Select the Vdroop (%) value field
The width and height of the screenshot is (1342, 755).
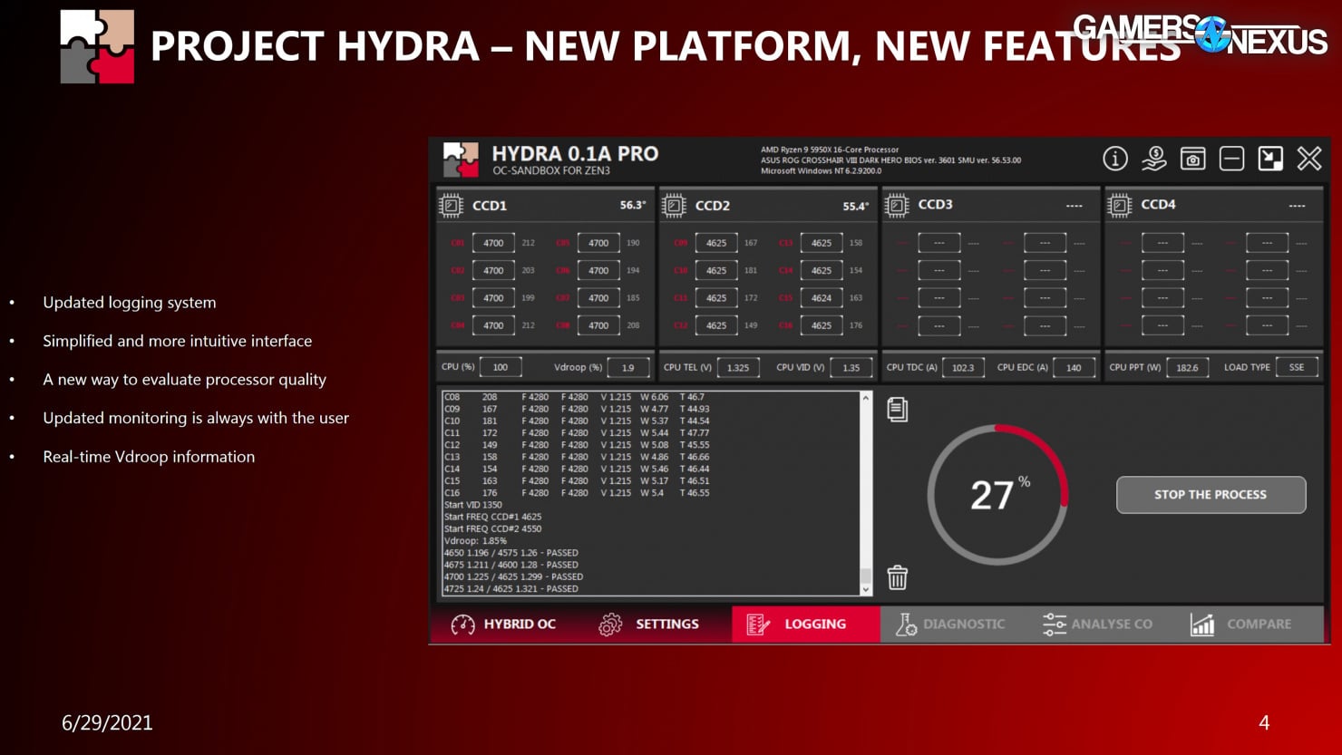pyautogui.click(x=627, y=367)
